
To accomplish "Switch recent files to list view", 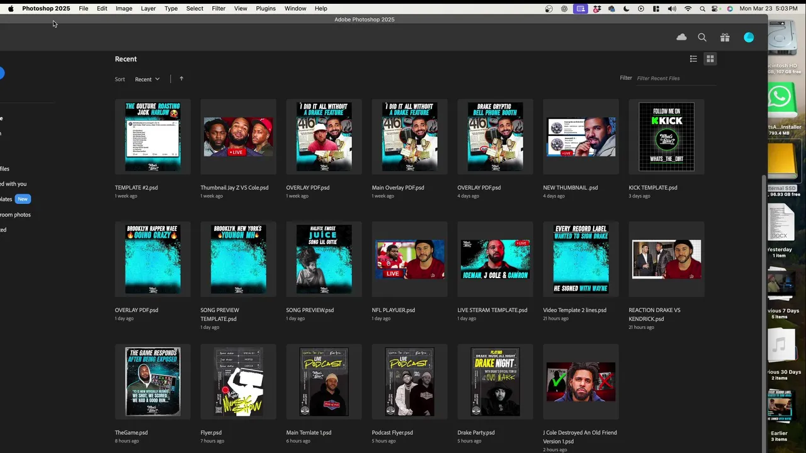I will pos(693,59).
